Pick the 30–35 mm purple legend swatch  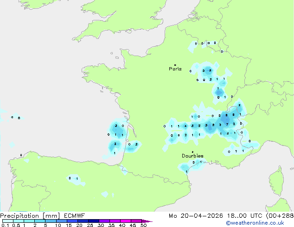pyautogui.click(x=104, y=221)
